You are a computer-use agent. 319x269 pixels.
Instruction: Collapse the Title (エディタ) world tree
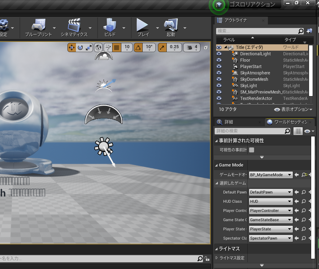click(x=225, y=47)
